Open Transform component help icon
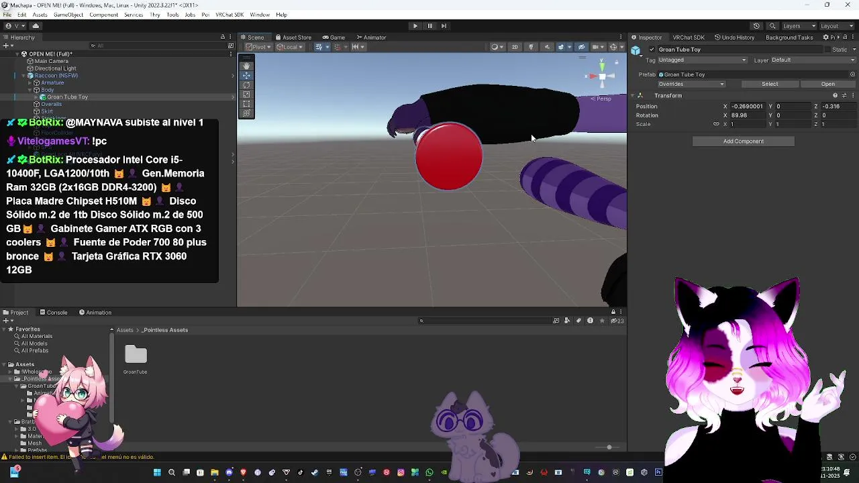The height and width of the screenshot is (483, 859). click(836, 95)
